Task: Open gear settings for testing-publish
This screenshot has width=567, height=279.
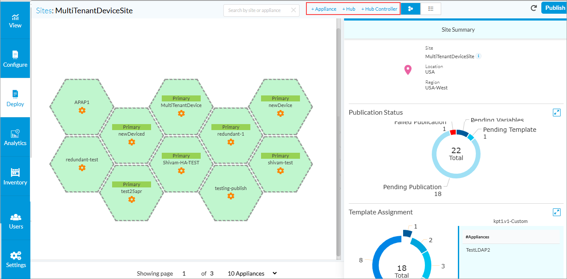Action: tap(231, 196)
